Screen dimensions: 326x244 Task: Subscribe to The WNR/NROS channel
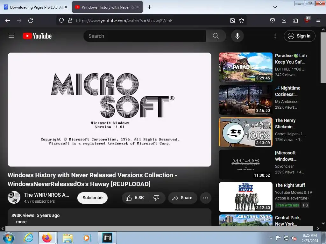[93, 198]
